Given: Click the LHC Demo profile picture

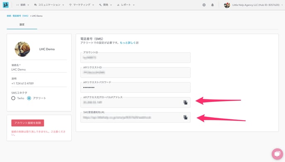Looking at the screenshot, I should click(22, 49).
